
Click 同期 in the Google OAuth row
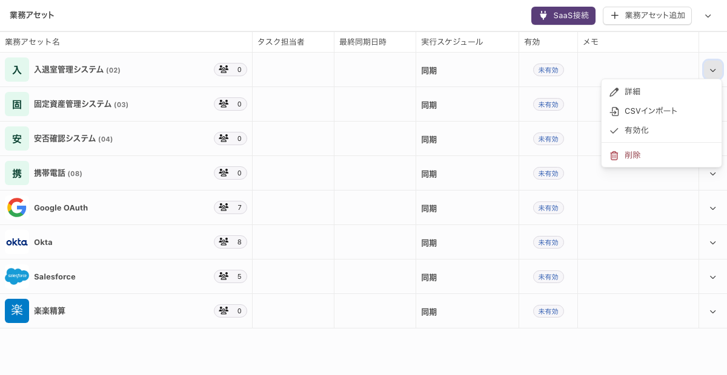point(429,208)
